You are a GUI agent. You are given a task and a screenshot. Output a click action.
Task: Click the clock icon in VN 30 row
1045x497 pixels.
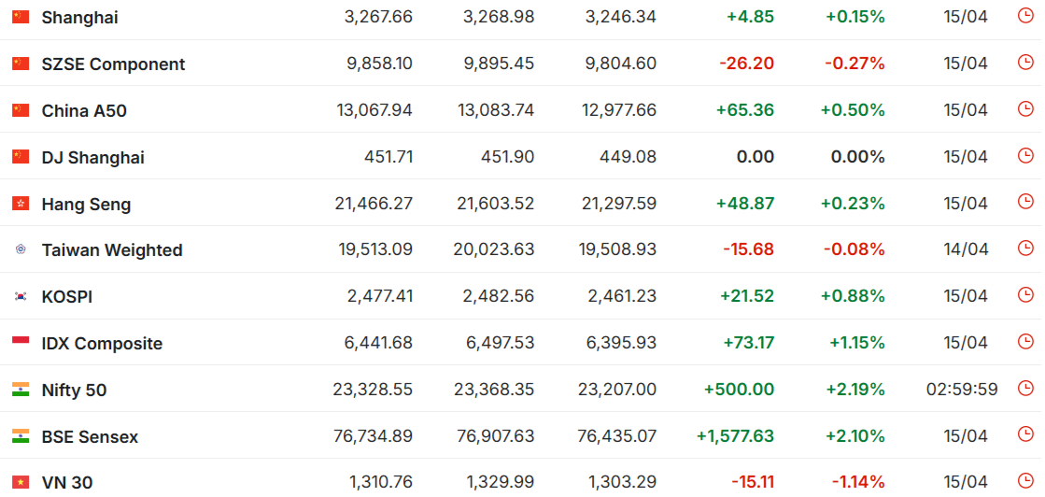[1025, 480]
